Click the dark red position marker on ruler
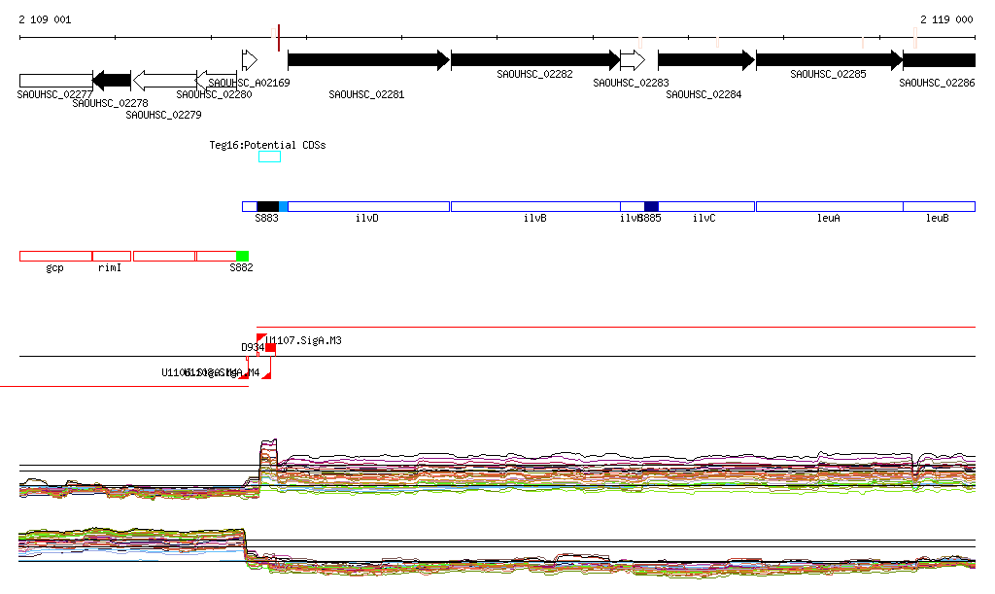 (x=279, y=38)
